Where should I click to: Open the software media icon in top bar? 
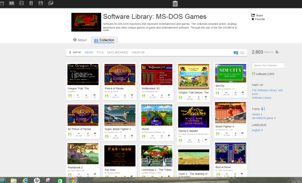[x=41, y=3]
